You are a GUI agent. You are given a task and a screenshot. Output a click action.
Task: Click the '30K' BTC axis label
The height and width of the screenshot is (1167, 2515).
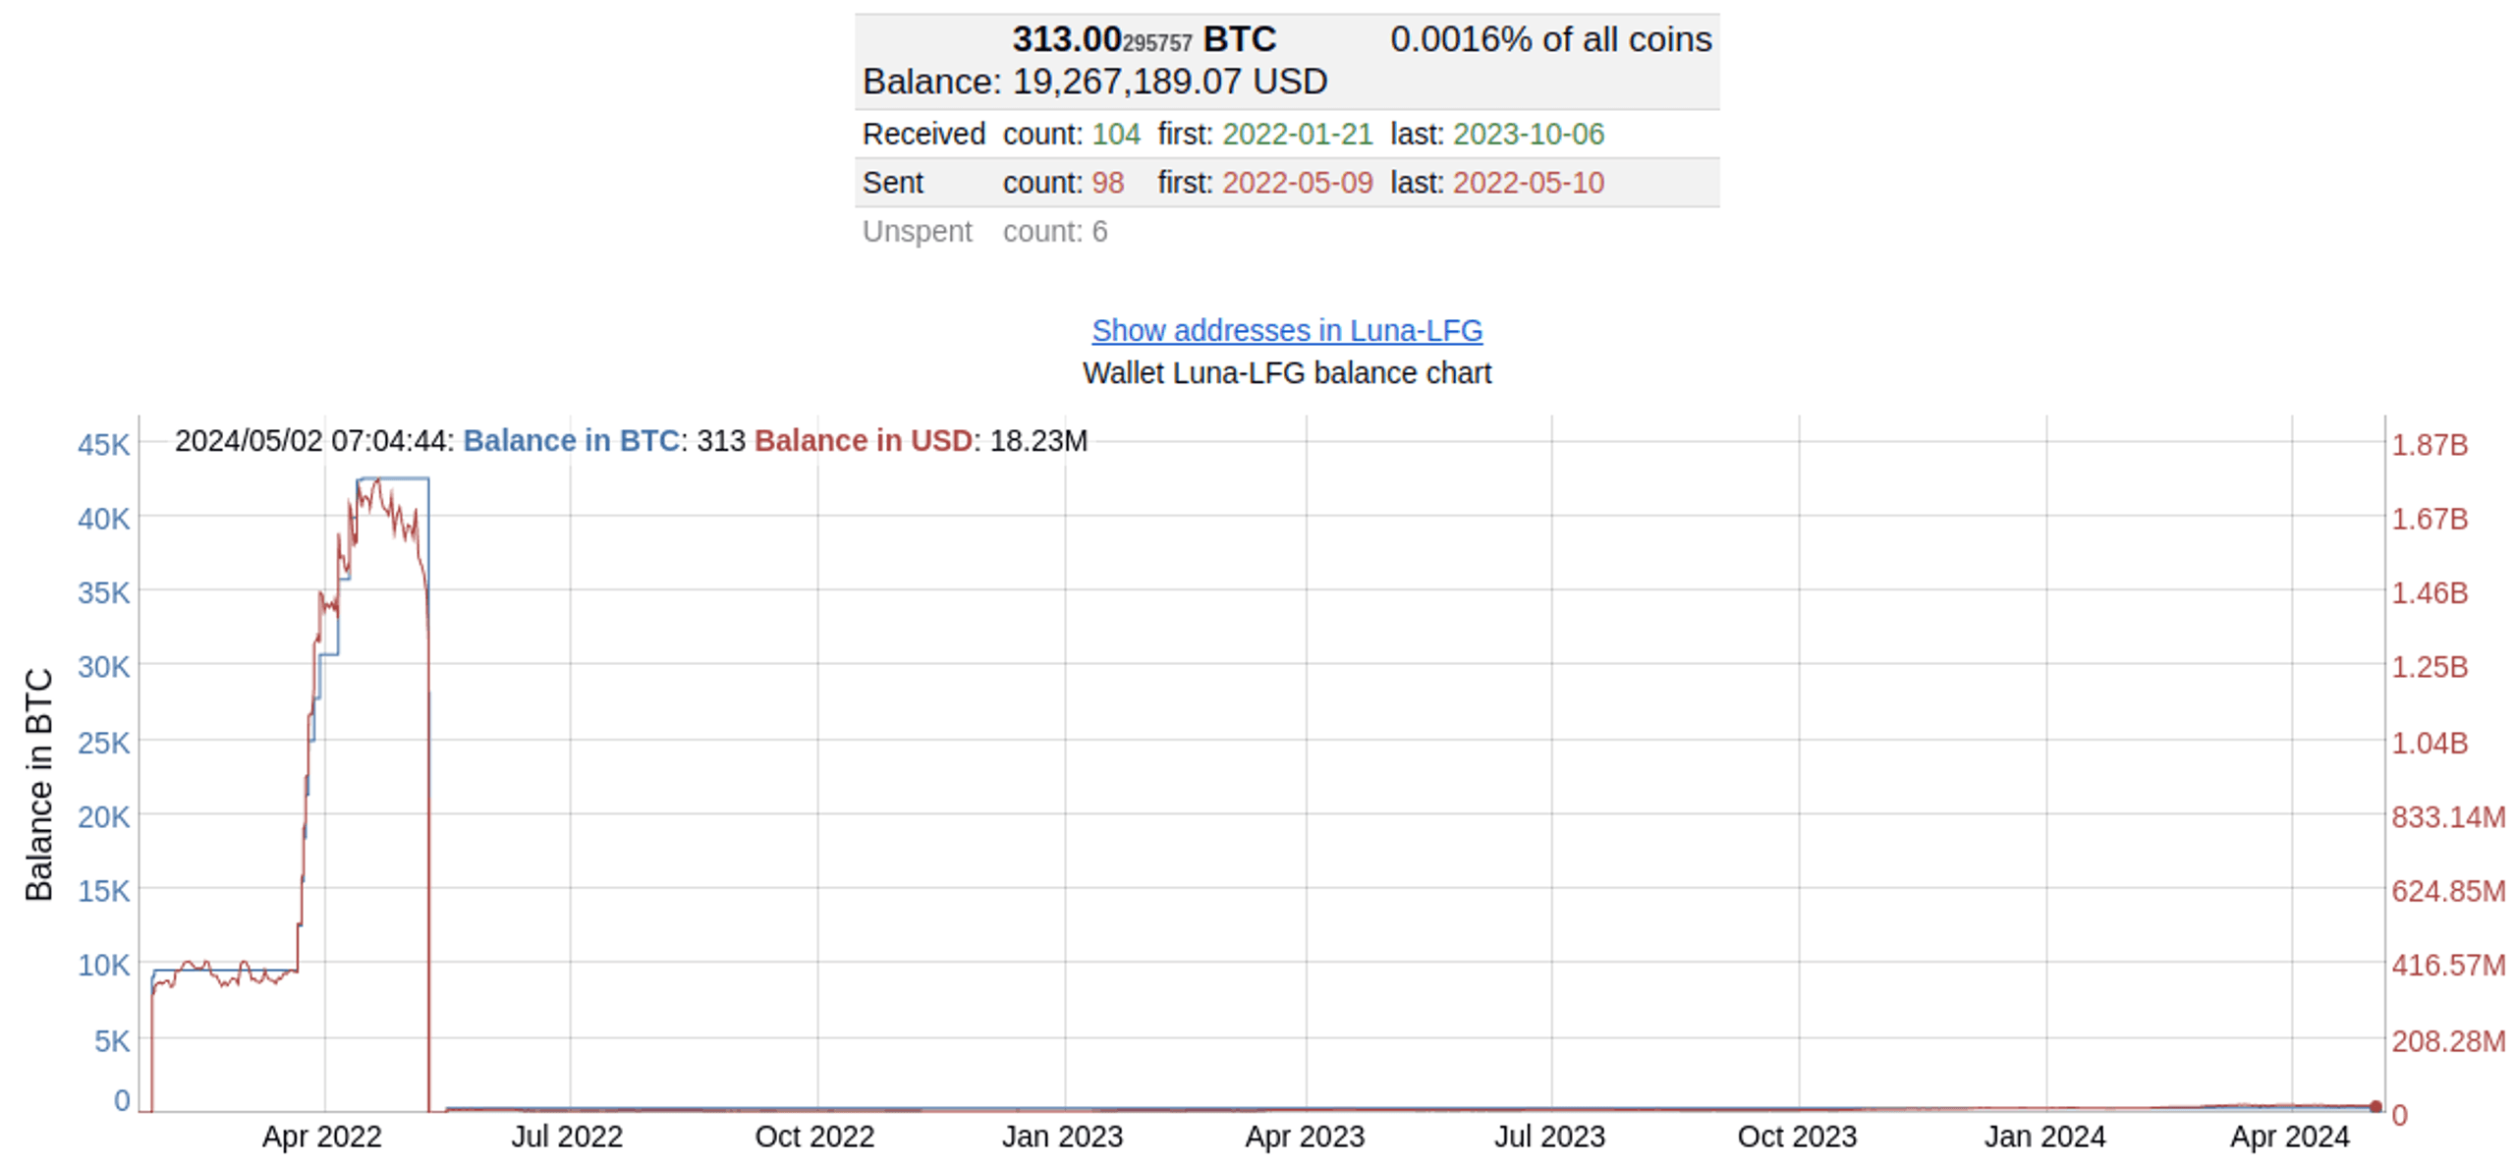(103, 667)
